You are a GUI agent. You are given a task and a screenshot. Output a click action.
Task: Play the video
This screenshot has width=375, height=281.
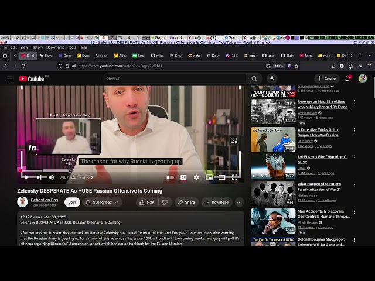(x=26, y=177)
